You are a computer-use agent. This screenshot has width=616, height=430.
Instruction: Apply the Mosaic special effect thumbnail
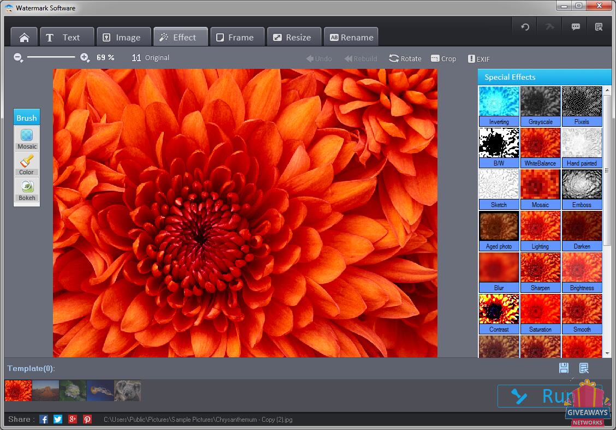tap(541, 189)
